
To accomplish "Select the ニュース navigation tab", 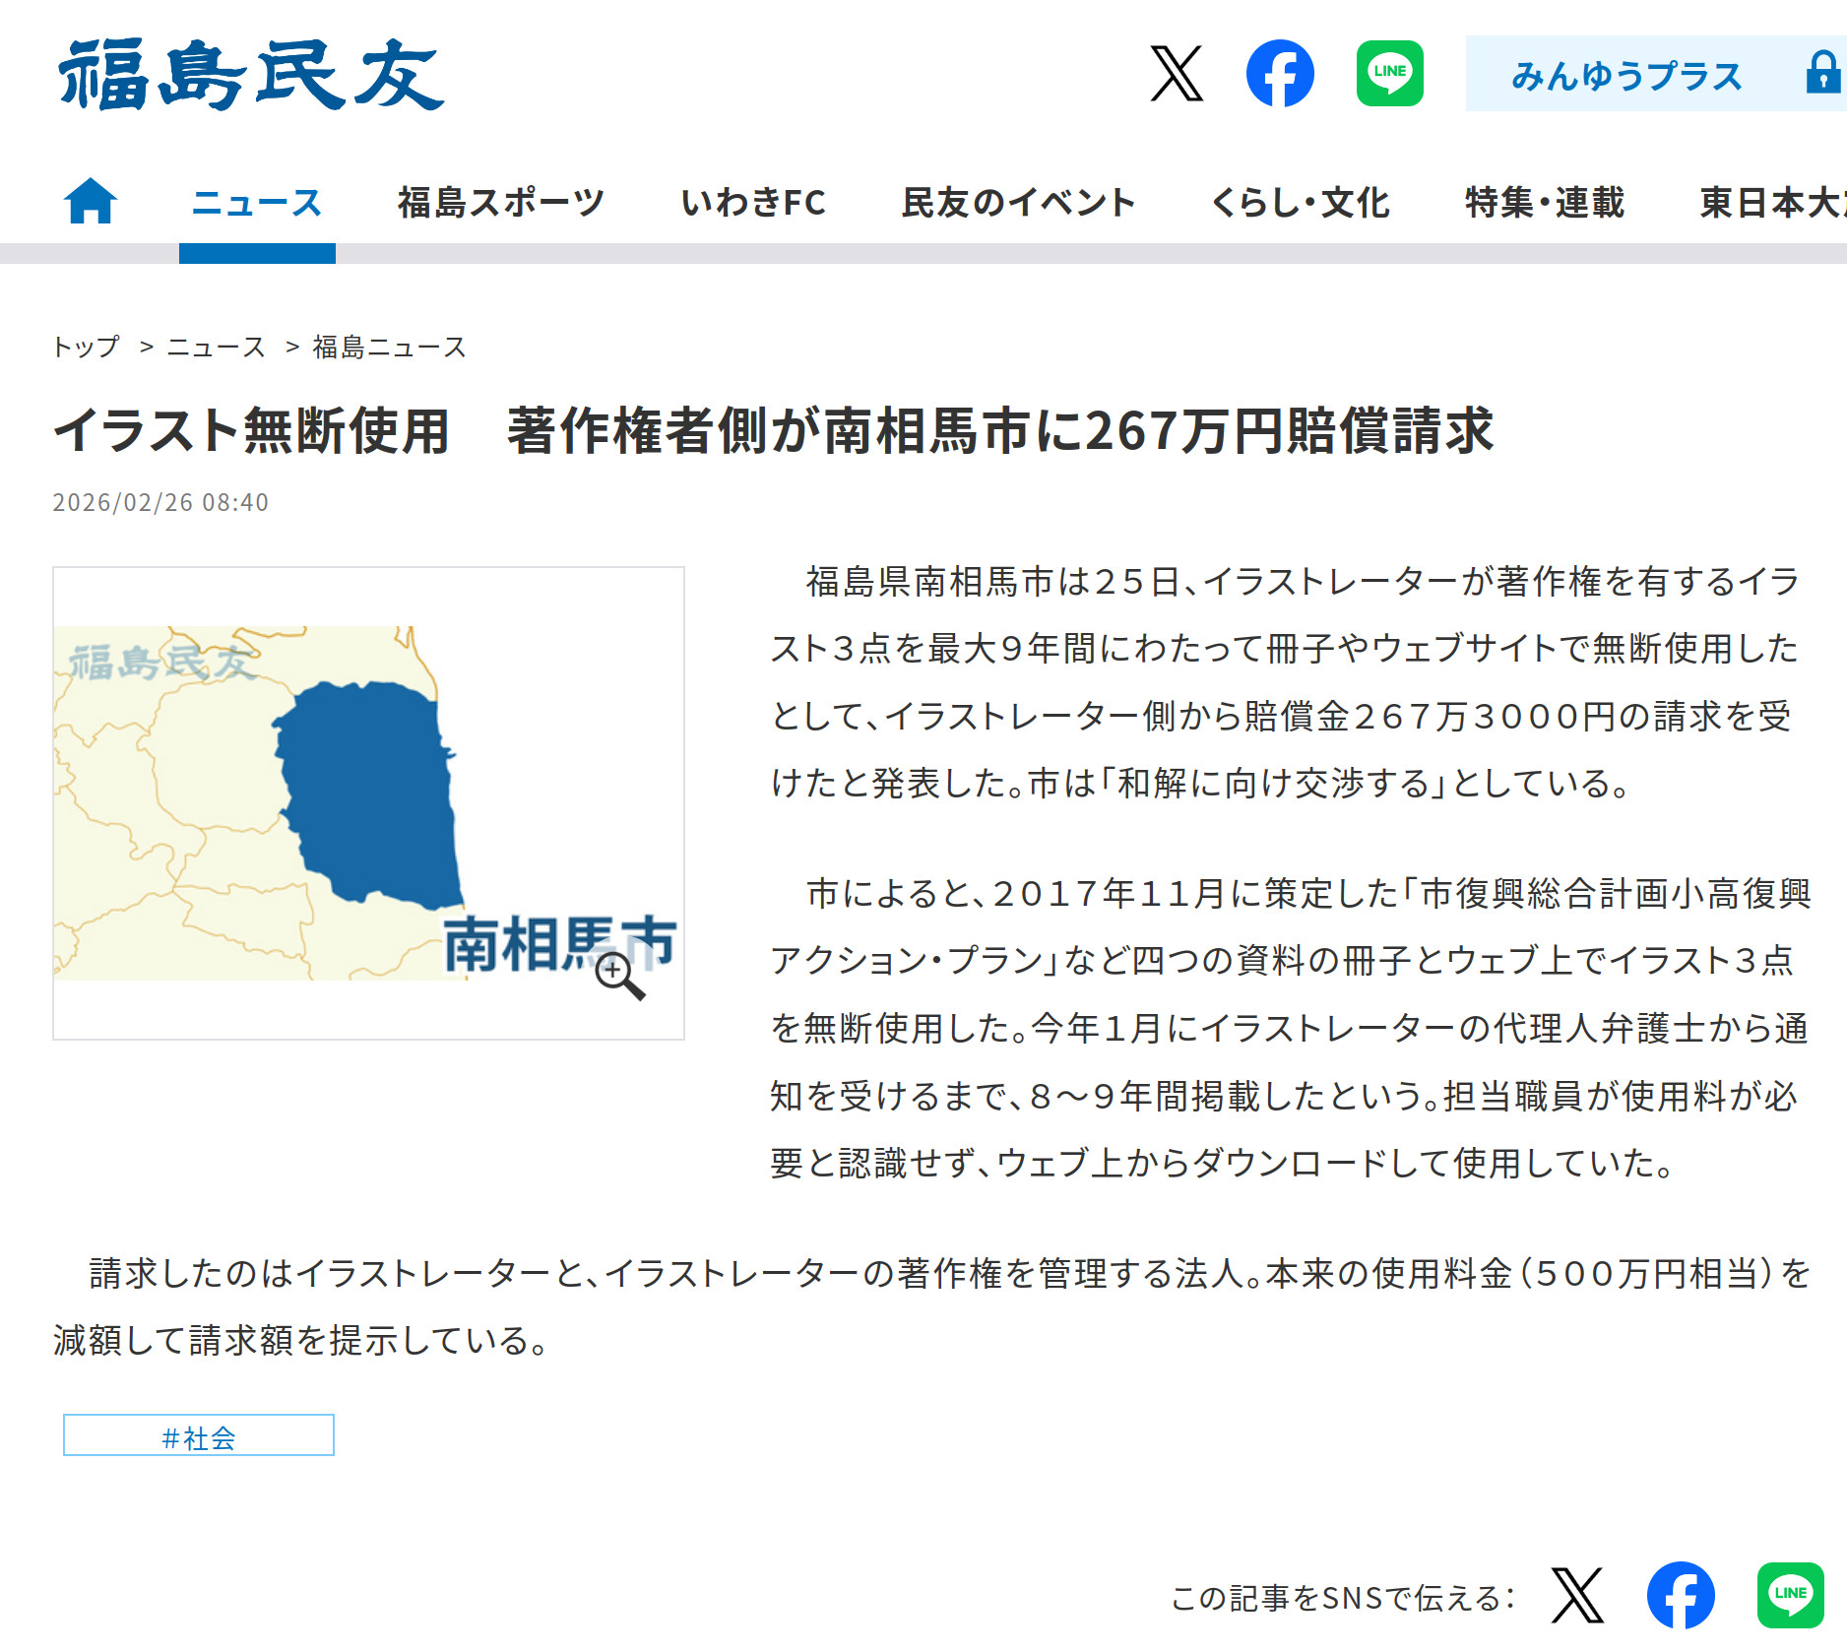I will coord(257,203).
